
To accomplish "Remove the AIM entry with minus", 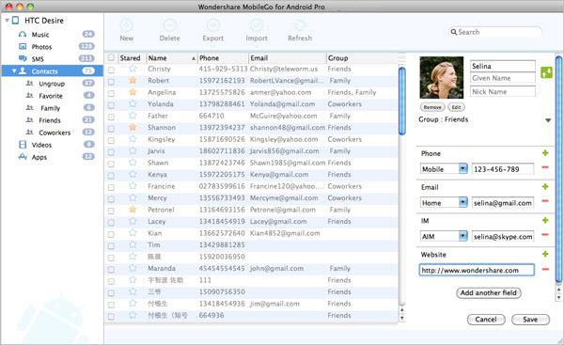I will click(x=545, y=235).
